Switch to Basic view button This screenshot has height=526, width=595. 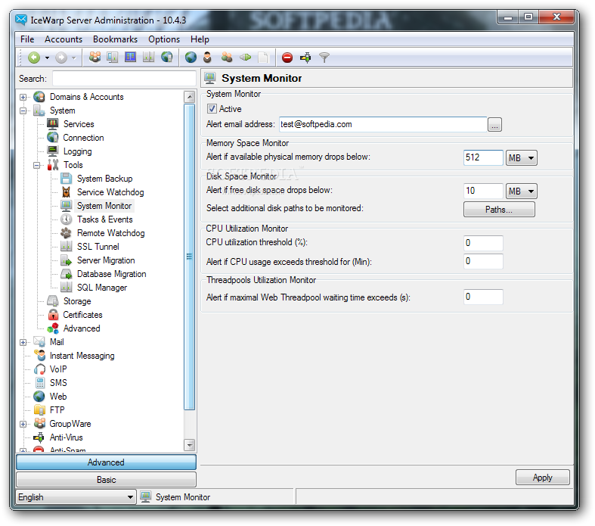point(106,480)
